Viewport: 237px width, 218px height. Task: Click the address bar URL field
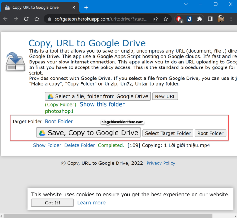click(x=101, y=19)
